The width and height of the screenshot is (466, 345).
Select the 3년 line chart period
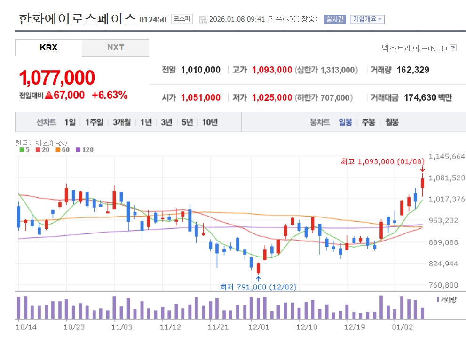point(166,122)
